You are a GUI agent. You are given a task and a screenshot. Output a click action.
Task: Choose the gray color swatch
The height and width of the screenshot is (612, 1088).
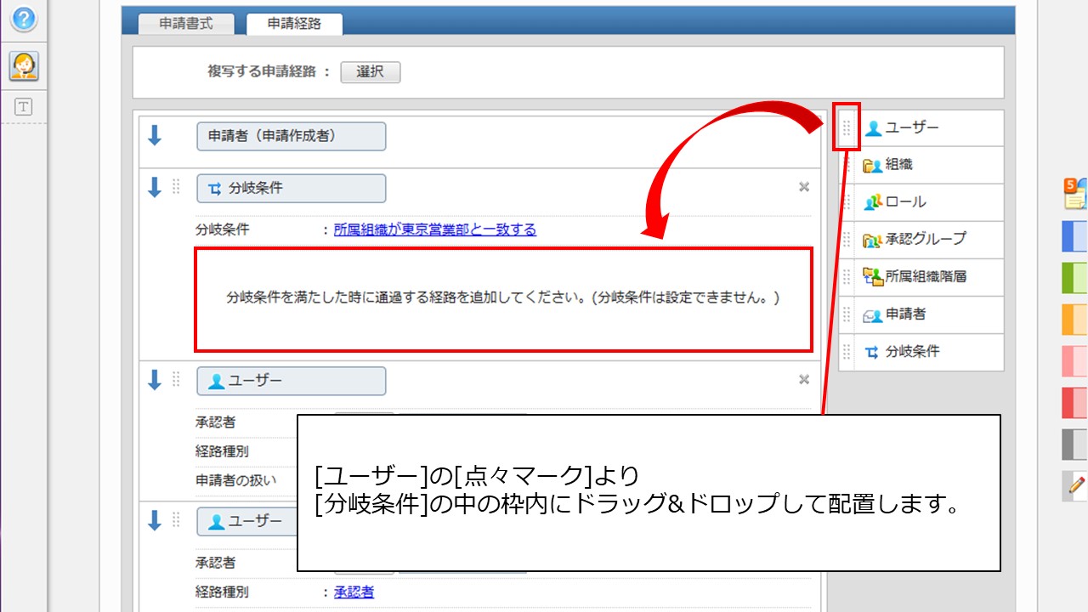1074,445
